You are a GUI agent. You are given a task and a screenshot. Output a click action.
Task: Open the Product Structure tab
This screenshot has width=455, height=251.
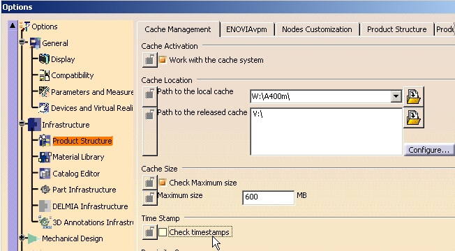click(396, 29)
